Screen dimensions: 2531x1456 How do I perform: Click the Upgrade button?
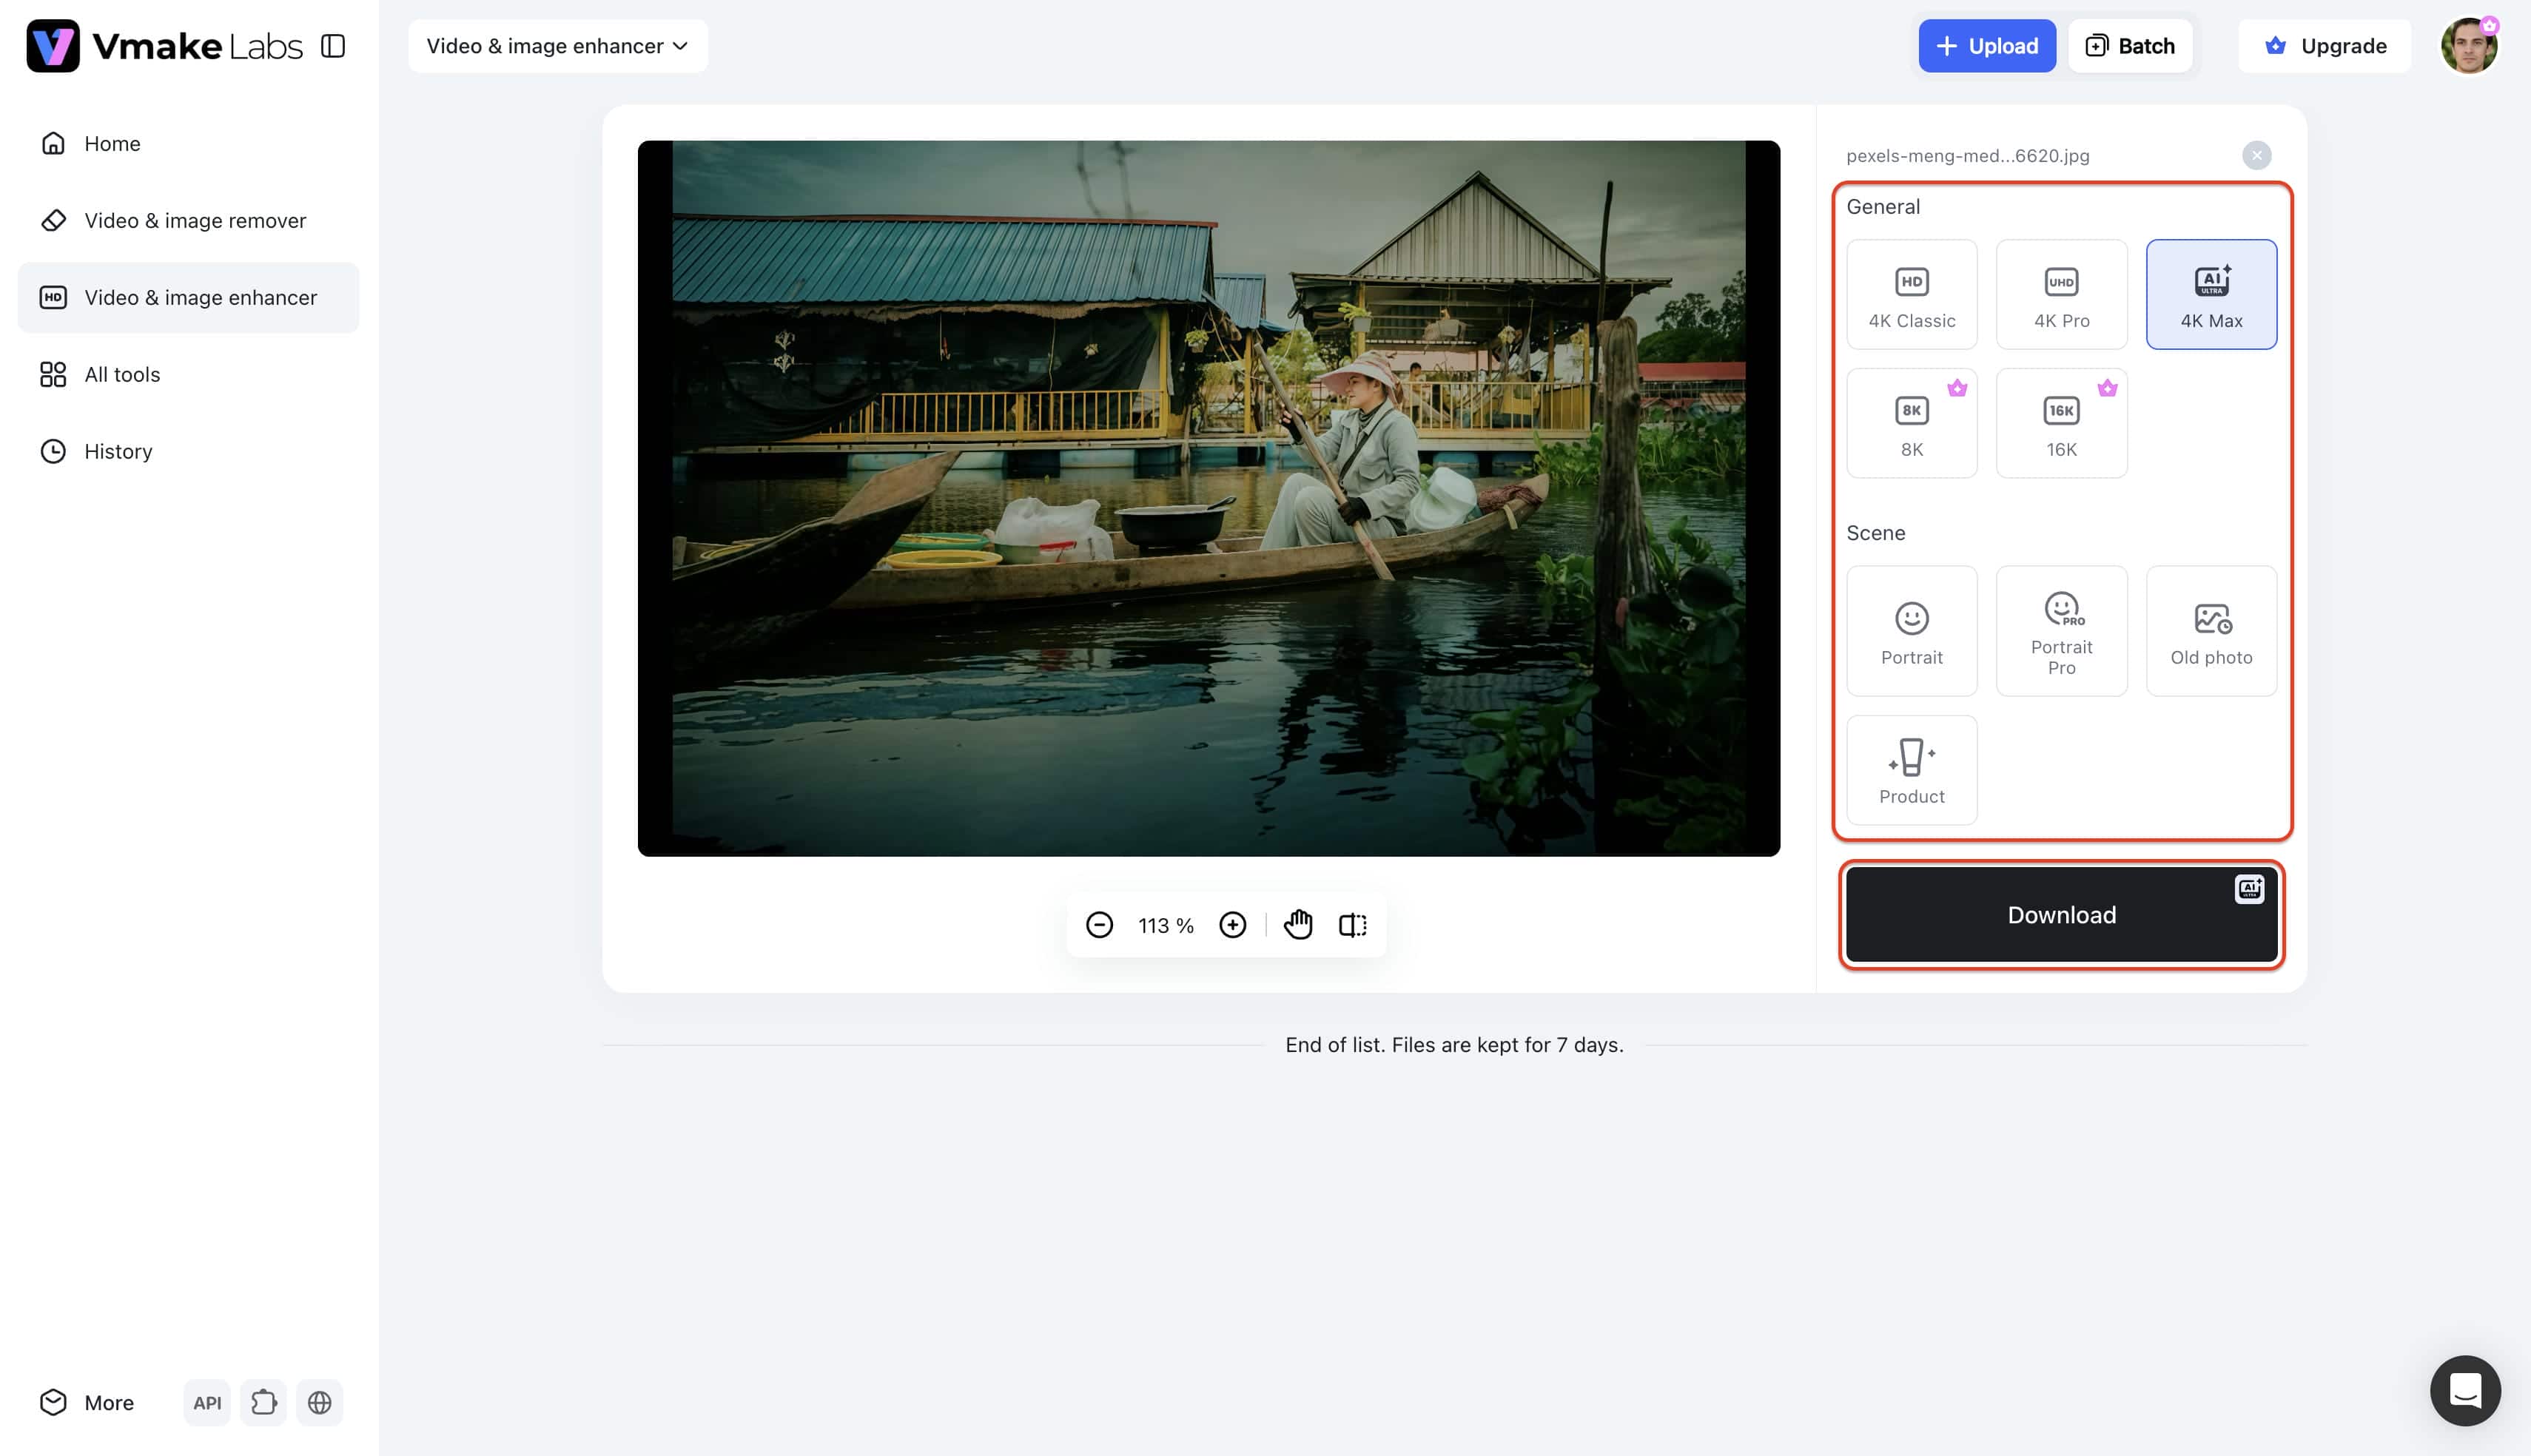(x=2325, y=46)
